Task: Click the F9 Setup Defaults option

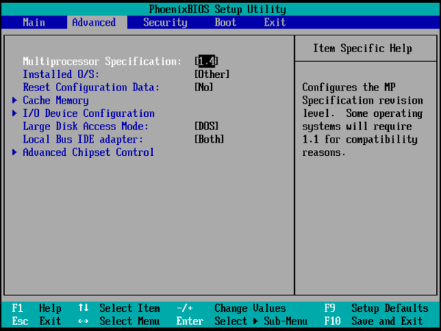Action: pyautogui.click(x=376, y=308)
